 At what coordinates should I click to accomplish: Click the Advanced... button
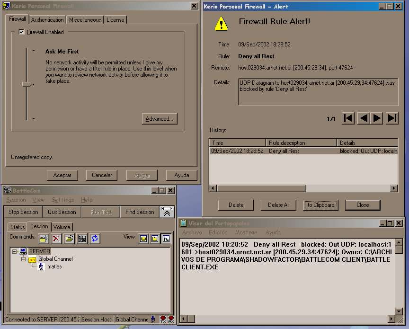[x=160, y=119]
